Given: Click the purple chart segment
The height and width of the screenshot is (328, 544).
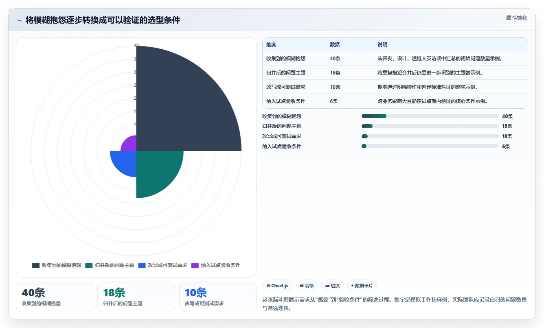Looking at the screenshot, I should 130,145.
